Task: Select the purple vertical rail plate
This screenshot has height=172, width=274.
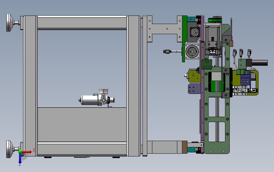Action: pyautogui.click(x=202, y=85)
